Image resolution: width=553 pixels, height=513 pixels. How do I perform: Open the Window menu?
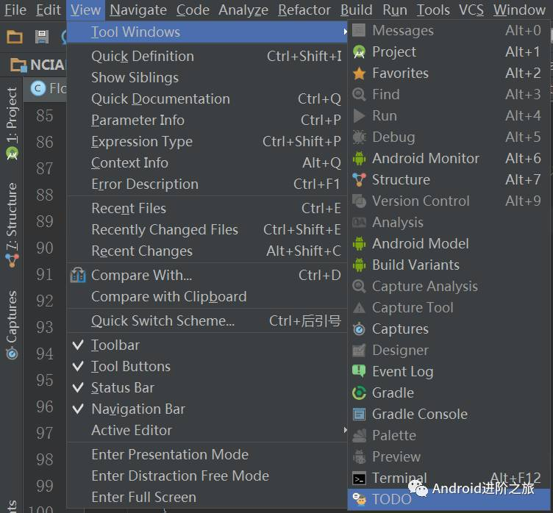point(519,10)
